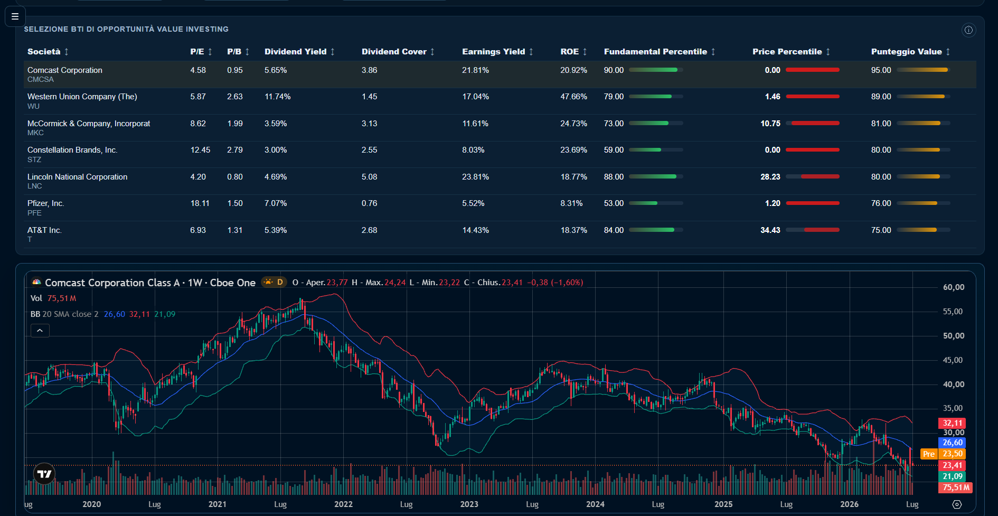Click the 26,60 SMA price tag
Image resolution: width=998 pixels, height=516 pixels.
(x=952, y=443)
